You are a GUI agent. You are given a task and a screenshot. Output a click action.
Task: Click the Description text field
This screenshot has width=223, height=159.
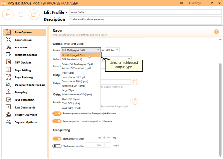click(145, 20)
